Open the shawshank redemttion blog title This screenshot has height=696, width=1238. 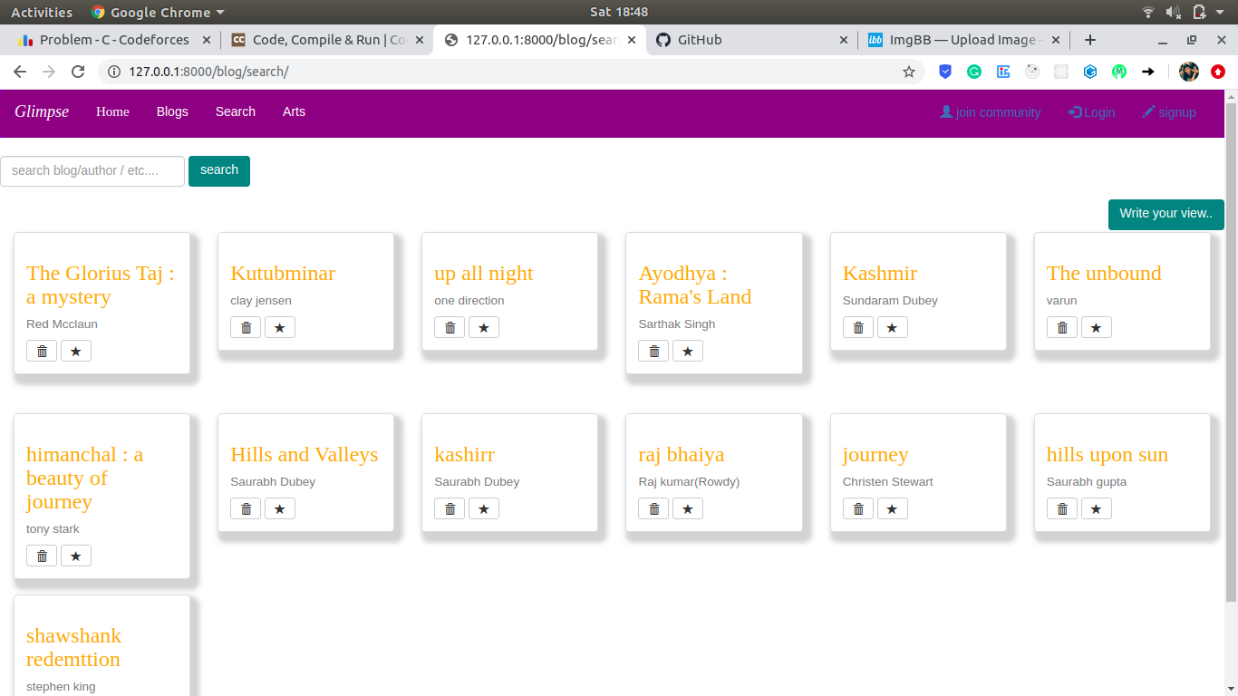(73, 647)
